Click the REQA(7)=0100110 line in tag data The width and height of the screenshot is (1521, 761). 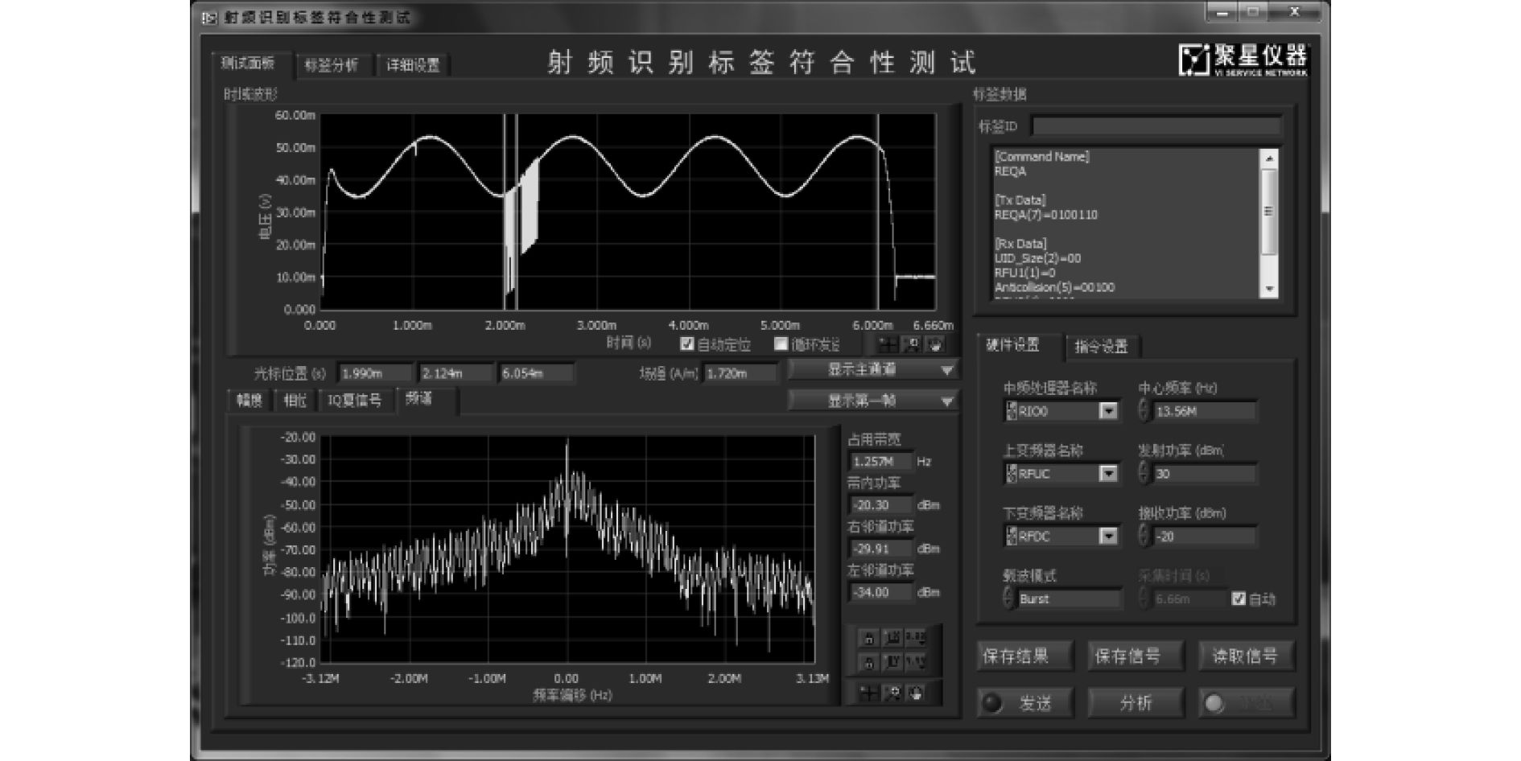point(1045,215)
